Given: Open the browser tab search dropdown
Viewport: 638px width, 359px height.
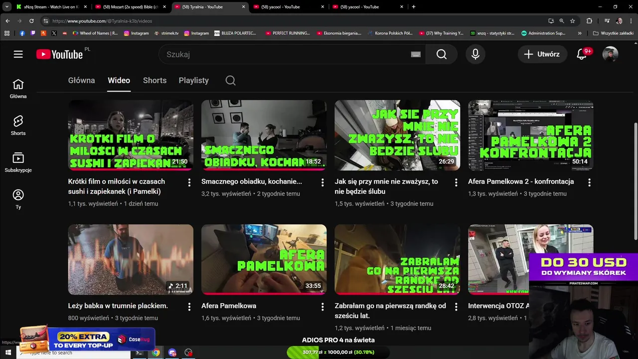Looking at the screenshot, I should click(7, 7).
